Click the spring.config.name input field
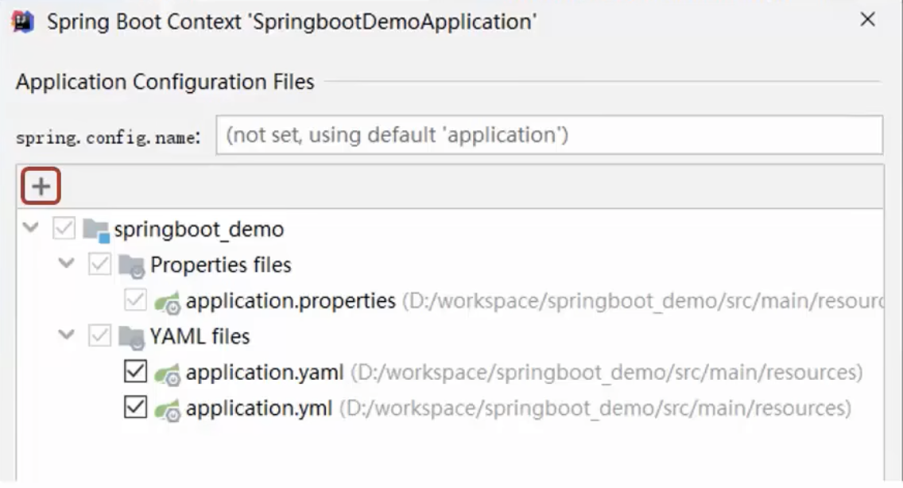903x488 pixels. pos(548,134)
